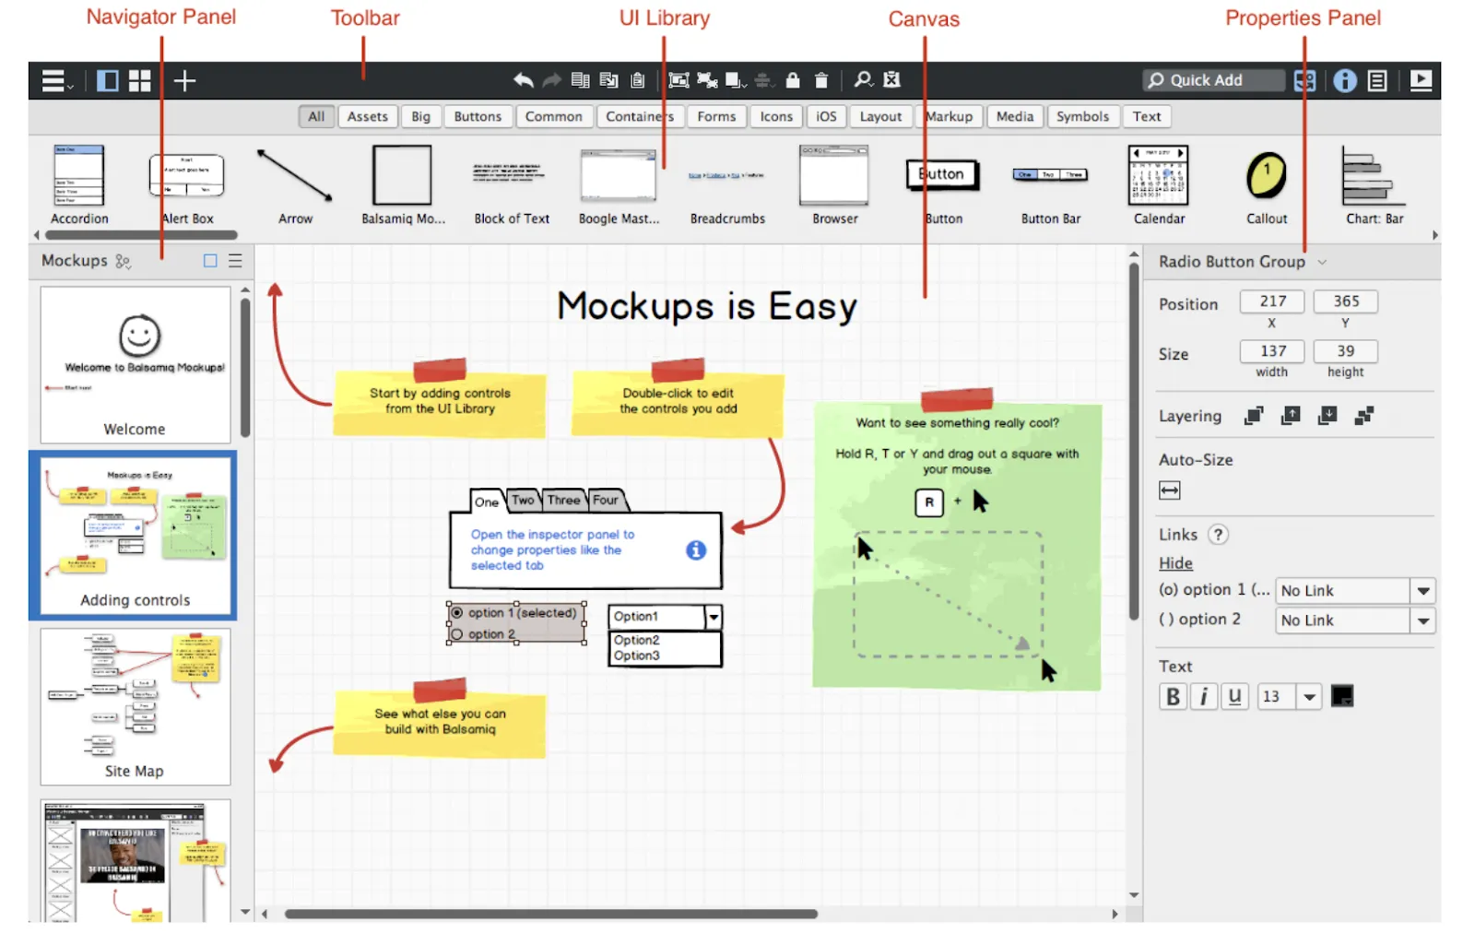Open the project notes icon

(1377, 81)
